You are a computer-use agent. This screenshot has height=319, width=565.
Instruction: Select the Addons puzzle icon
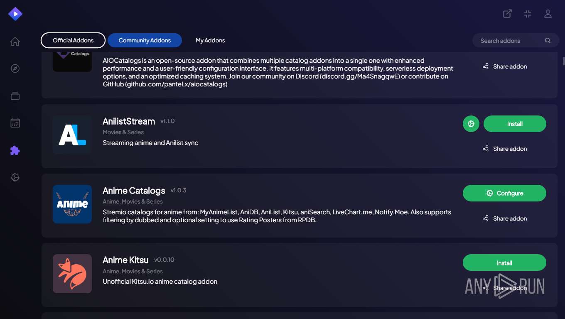[x=15, y=150]
